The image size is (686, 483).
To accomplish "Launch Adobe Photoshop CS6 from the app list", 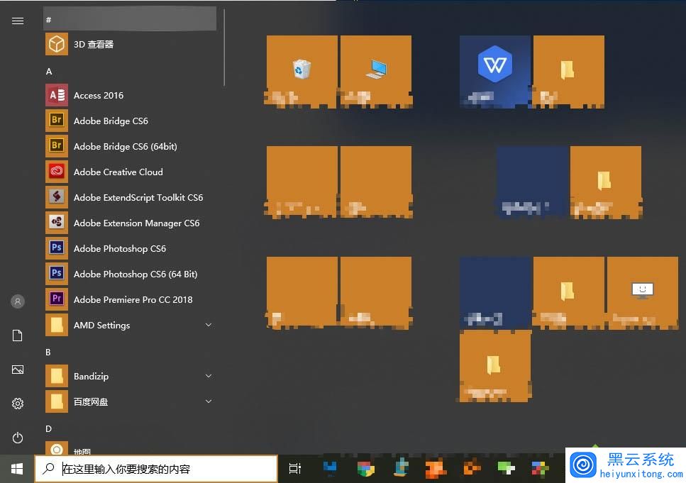I will pyautogui.click(x=119, y=248).
